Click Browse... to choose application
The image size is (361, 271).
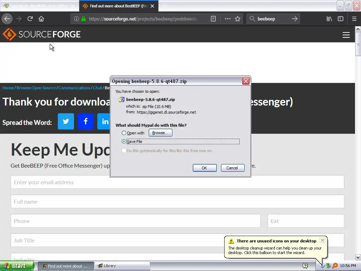click(160, 133)
